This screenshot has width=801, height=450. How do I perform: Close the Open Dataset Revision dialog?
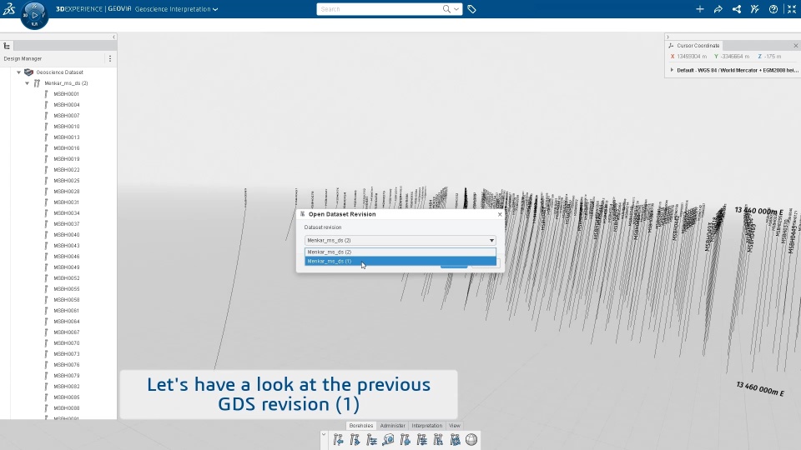tap(500, 214)
